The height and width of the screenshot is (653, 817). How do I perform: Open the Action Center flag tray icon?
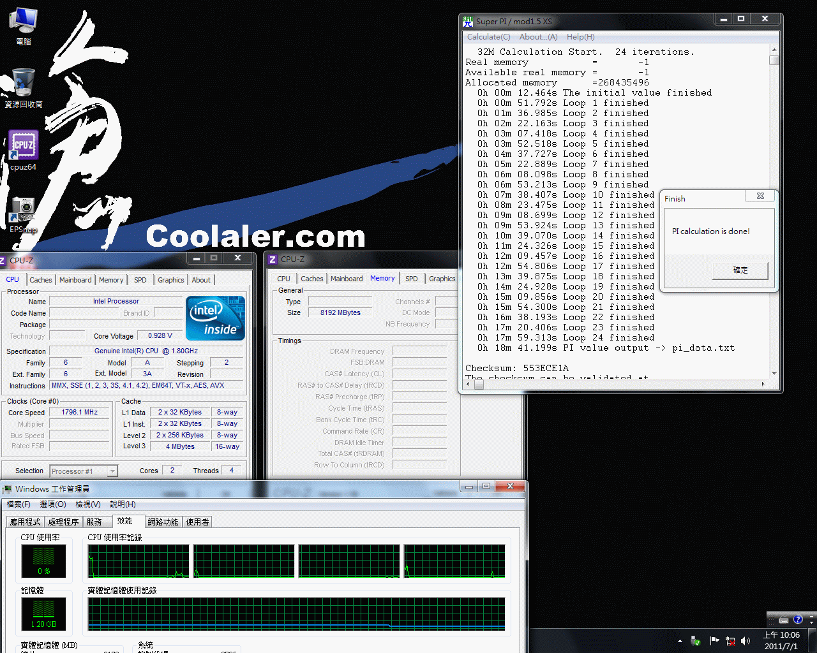coord(714,641)
